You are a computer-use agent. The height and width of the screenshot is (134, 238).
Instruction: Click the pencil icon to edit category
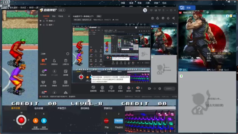[x=90, y=20]
